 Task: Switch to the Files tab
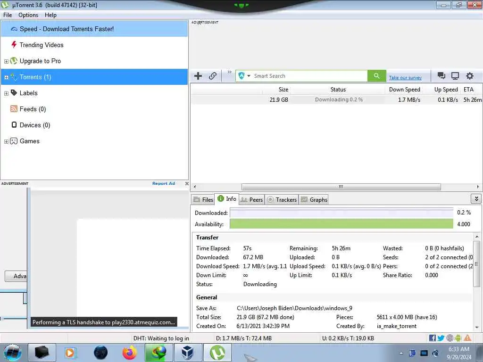203,199
